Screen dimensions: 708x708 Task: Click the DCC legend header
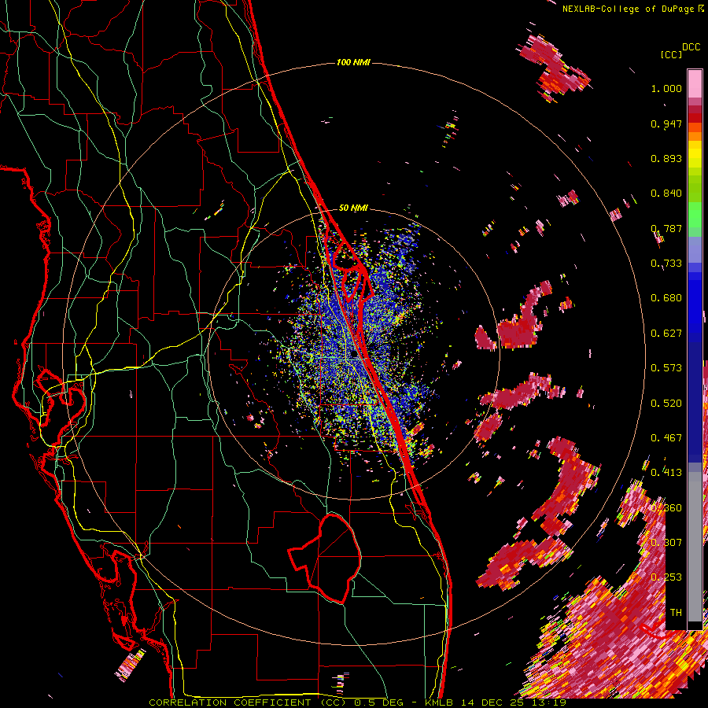tap(691, 47)
